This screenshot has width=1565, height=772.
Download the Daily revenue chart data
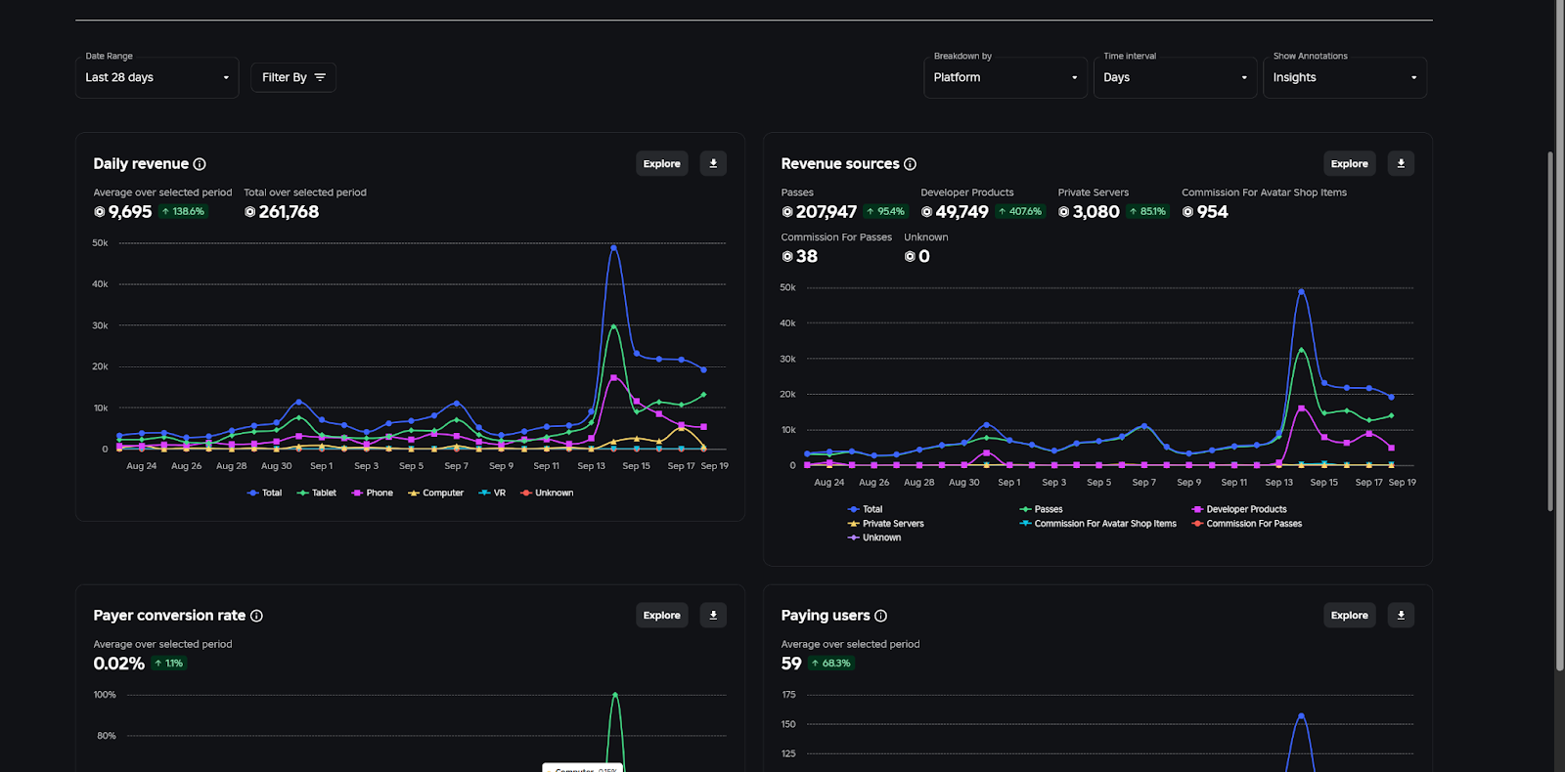713,164
